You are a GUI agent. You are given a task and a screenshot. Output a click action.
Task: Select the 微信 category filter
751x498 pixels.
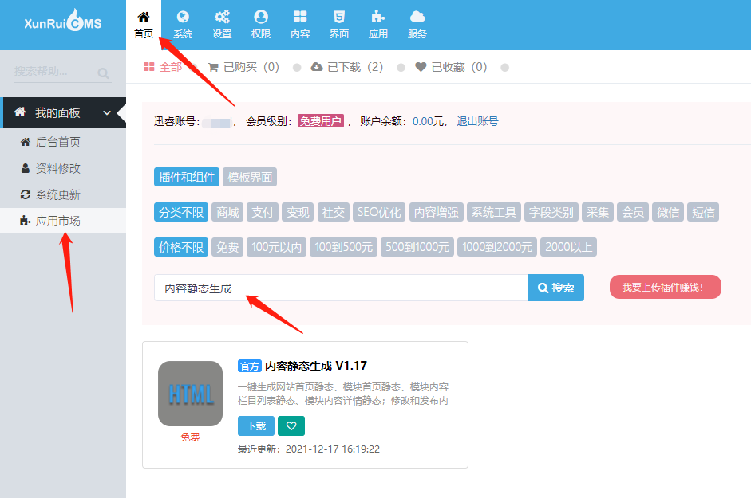point(668,212)
